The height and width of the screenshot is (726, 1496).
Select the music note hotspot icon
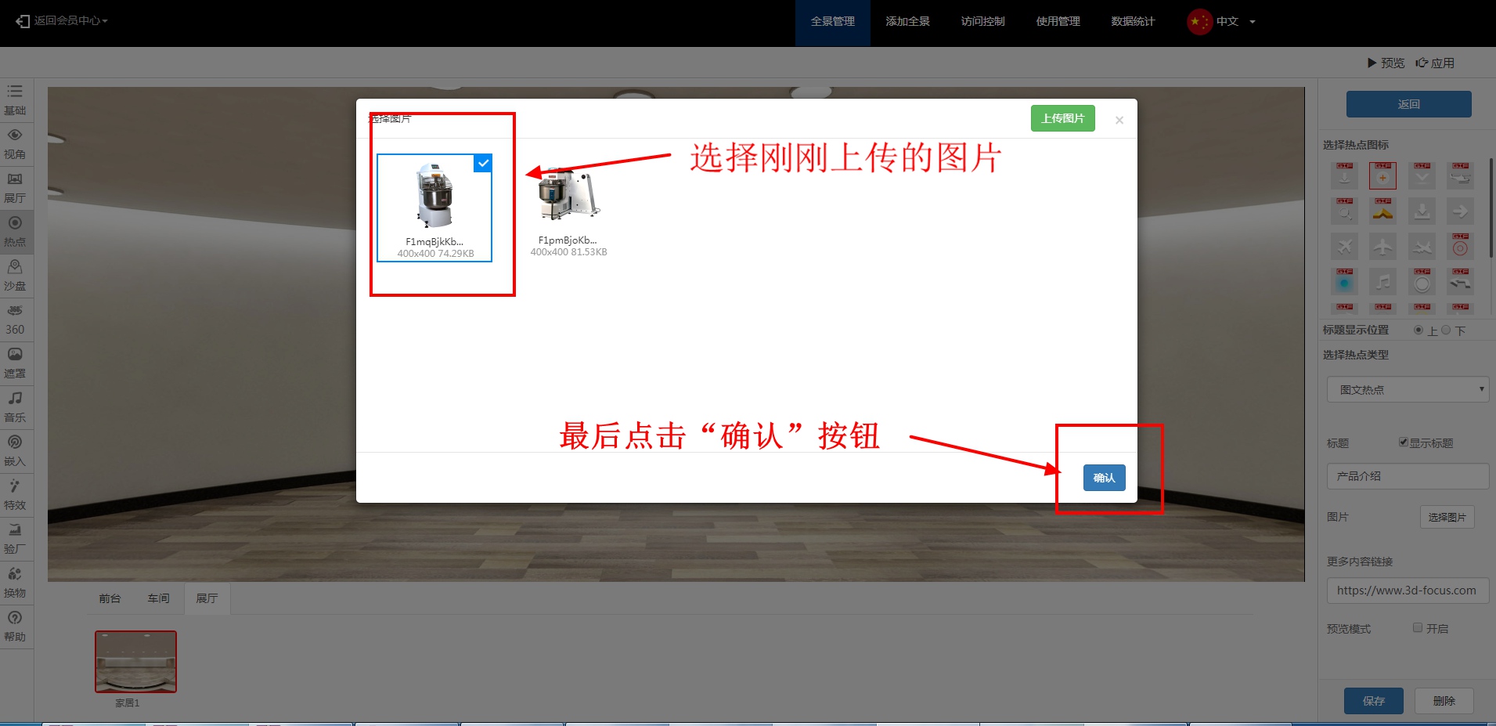(x=1382, y=281)
